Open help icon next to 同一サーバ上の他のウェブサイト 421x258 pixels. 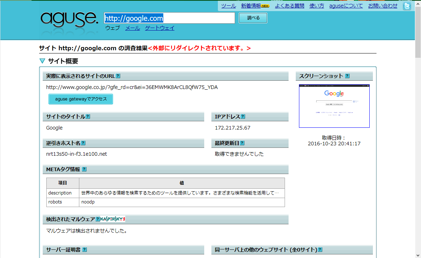point(320,250)
